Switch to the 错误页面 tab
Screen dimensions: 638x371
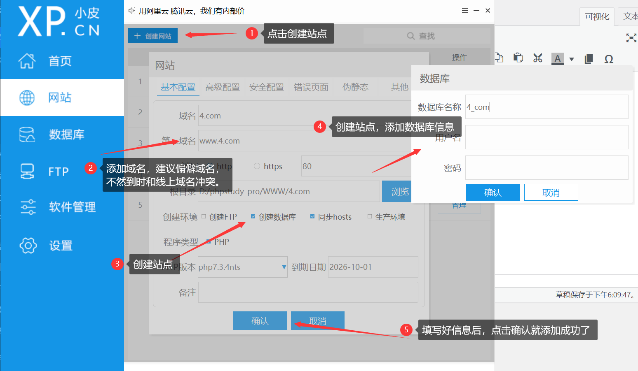[x=311, y=87]
